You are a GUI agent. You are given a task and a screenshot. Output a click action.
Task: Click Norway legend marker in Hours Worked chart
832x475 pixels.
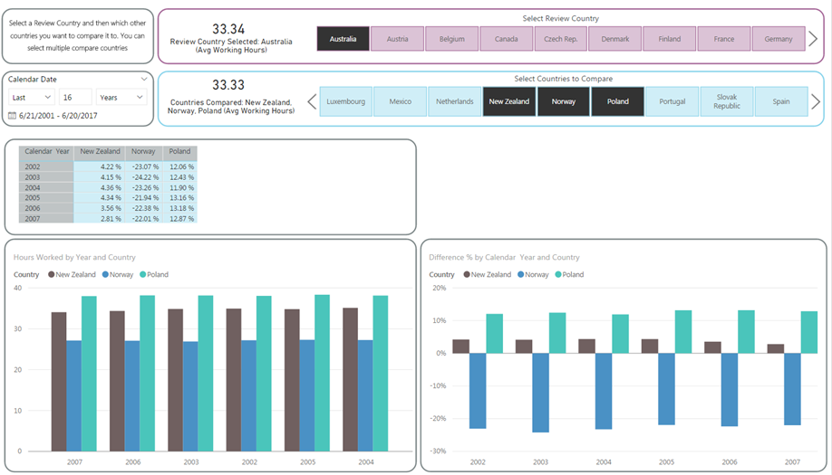(106, 274)
